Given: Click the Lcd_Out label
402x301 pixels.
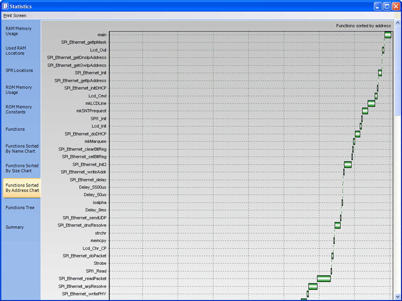Looking at the screenshot, I should point(98,50).
